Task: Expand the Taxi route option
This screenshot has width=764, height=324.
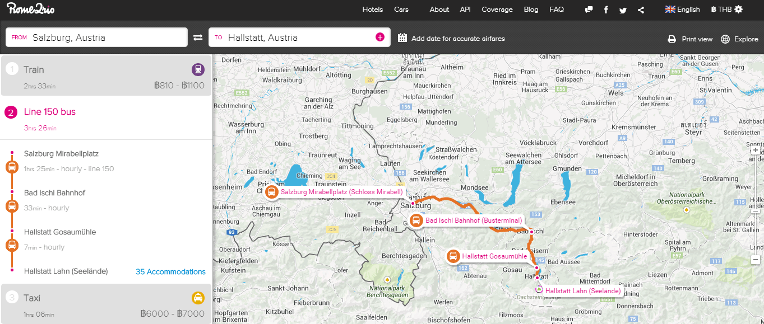Action: tap(107, 304)
